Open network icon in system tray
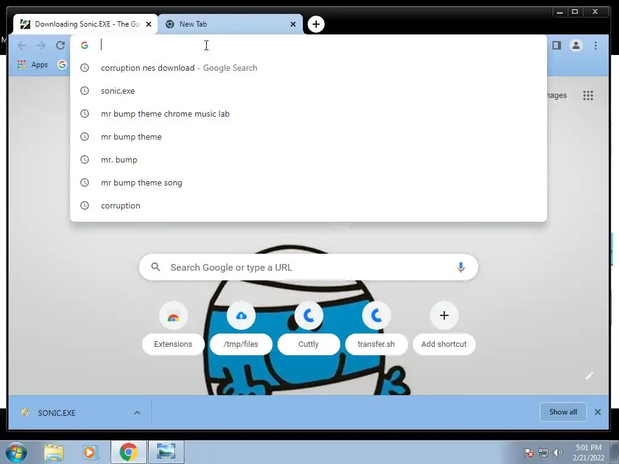 tap(543, 453)
